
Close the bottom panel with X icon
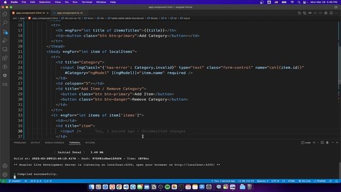pyautogui.click(x=337, y=142)
